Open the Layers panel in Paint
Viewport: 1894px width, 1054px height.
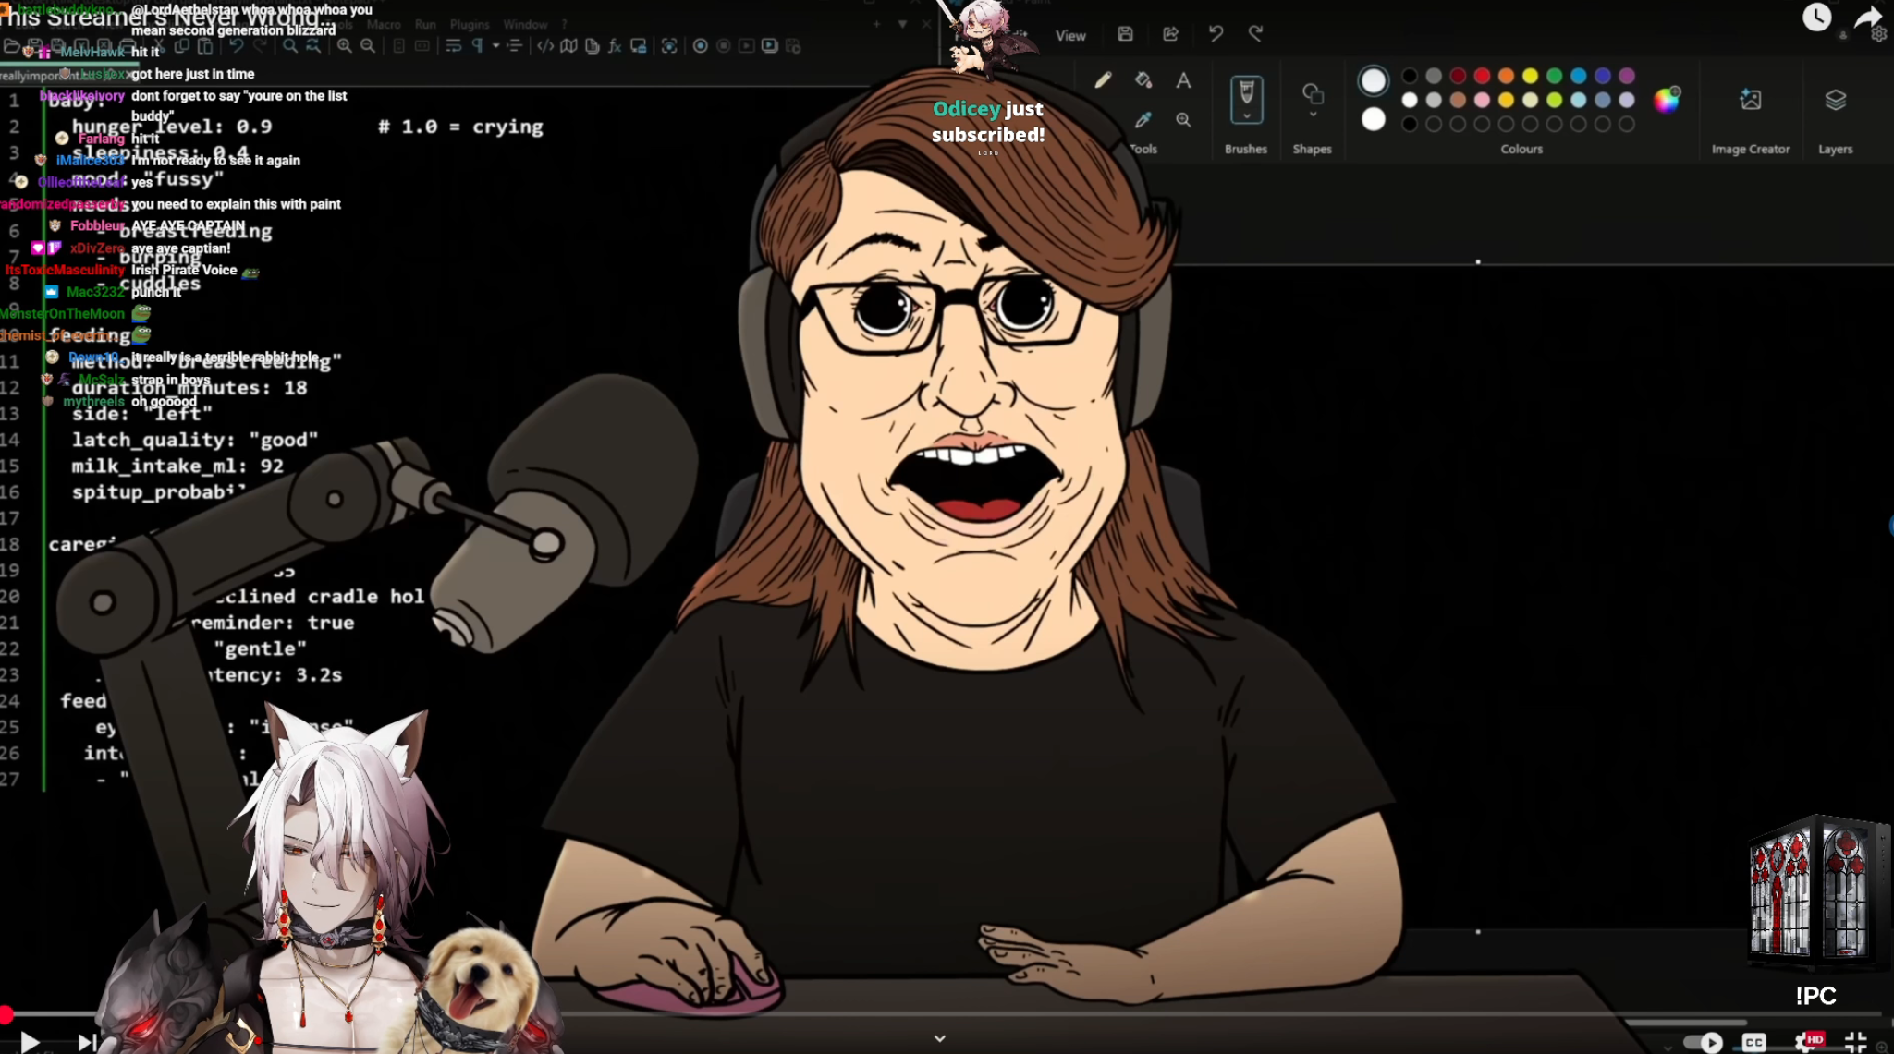pyautogui.click(x=1835, y=100)
